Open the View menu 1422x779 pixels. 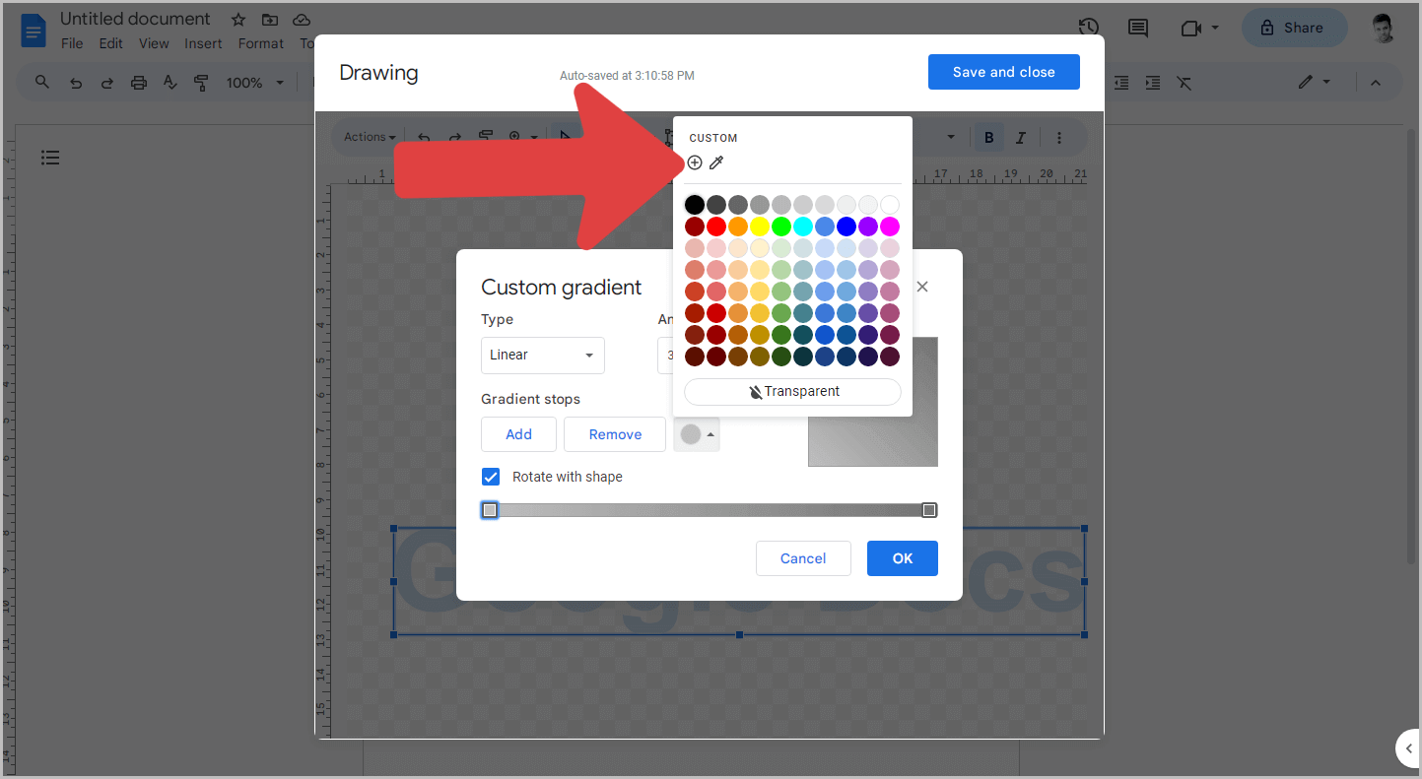pos(154,43)
